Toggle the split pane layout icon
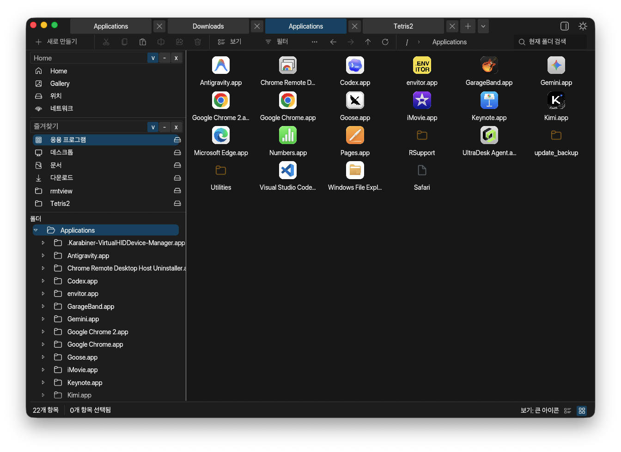 pos(565,26)
